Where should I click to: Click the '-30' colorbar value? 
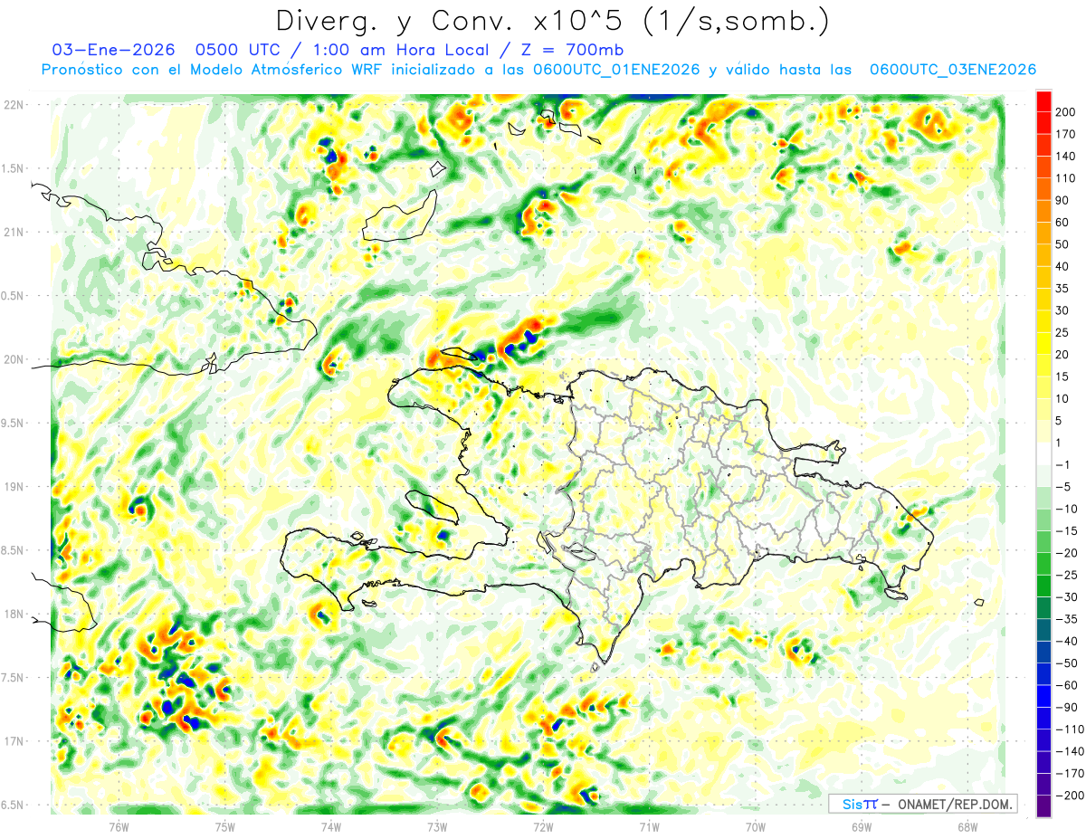1068,596
